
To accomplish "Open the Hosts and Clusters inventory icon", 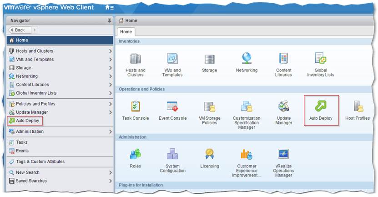I will 135,59.
